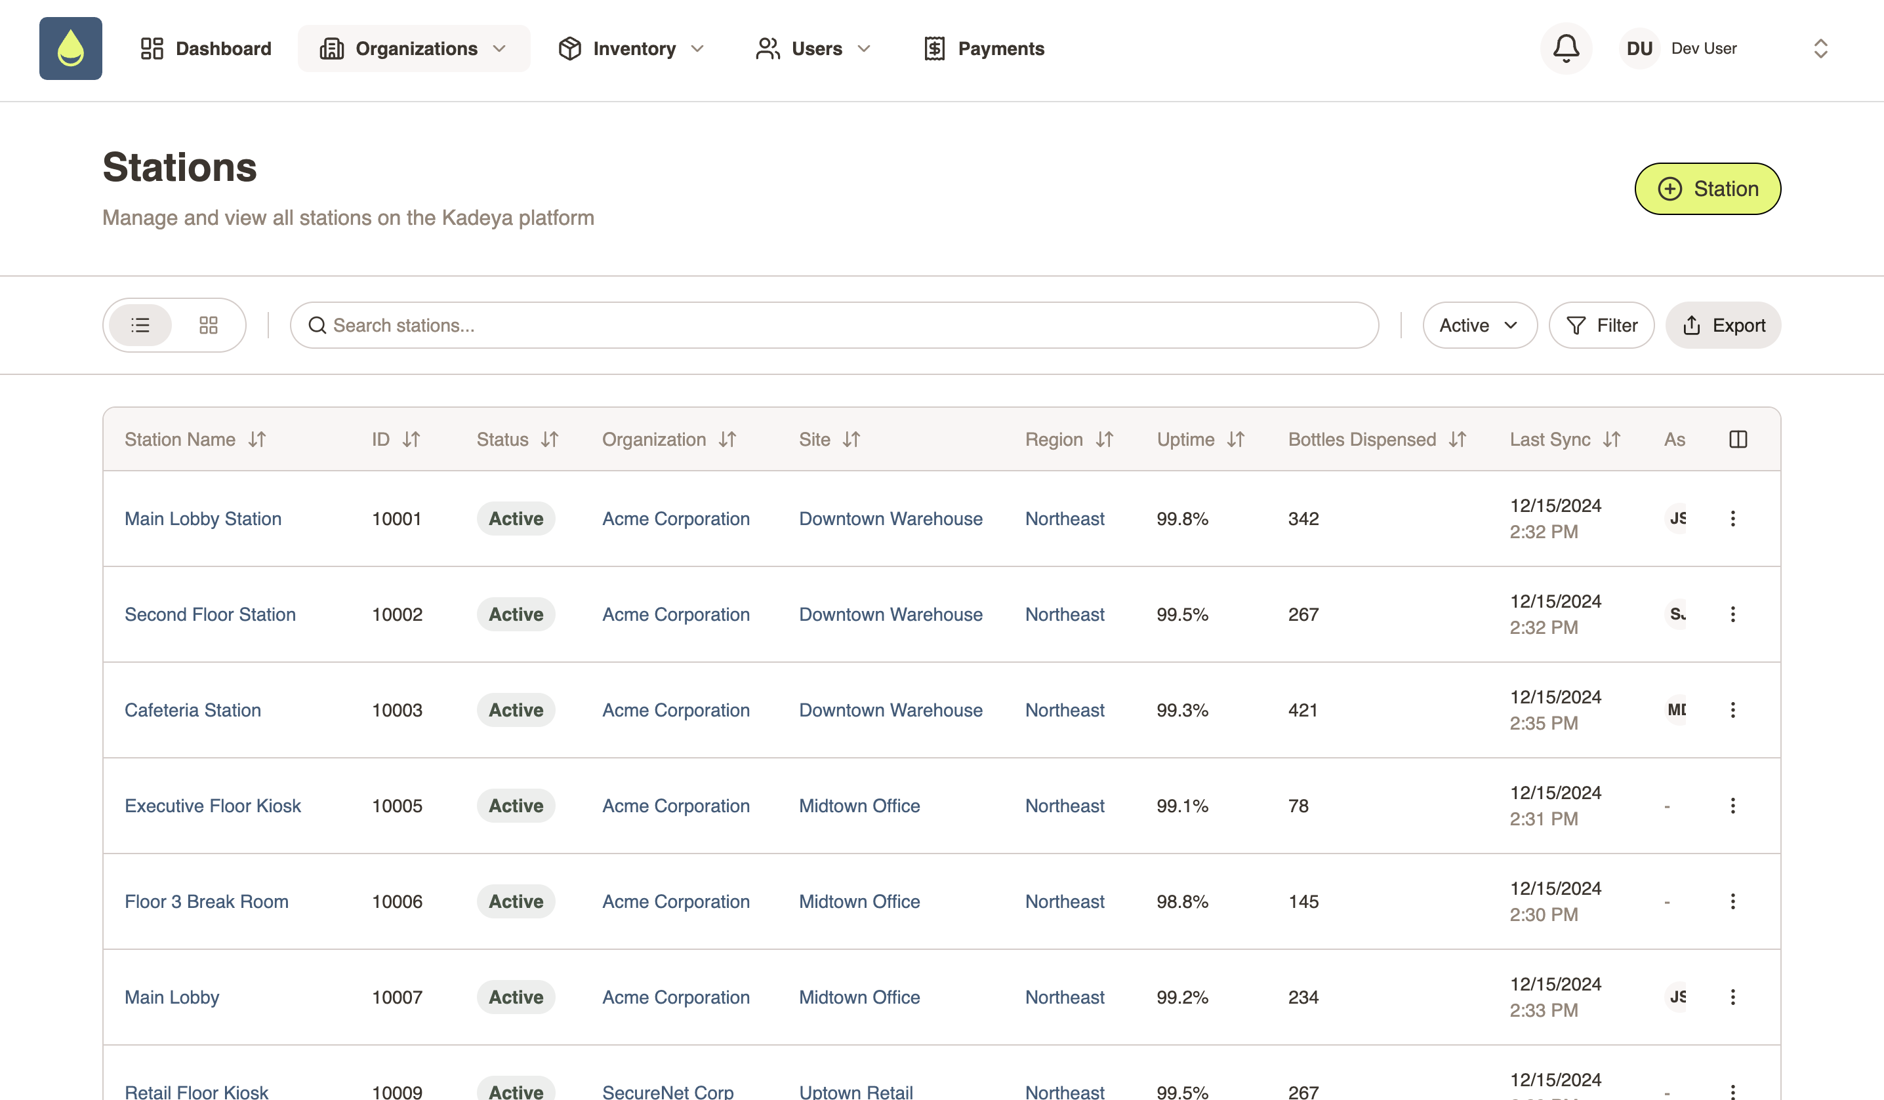Image resolution: width=1884 pixels, height=1100 pixels.
Task: Toggle column visibility panel icon
Action: [x=1738, y=439]
